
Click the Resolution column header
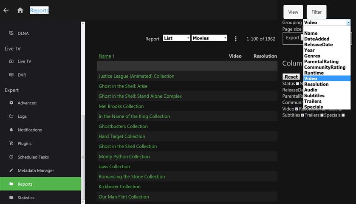pos(265,56)
